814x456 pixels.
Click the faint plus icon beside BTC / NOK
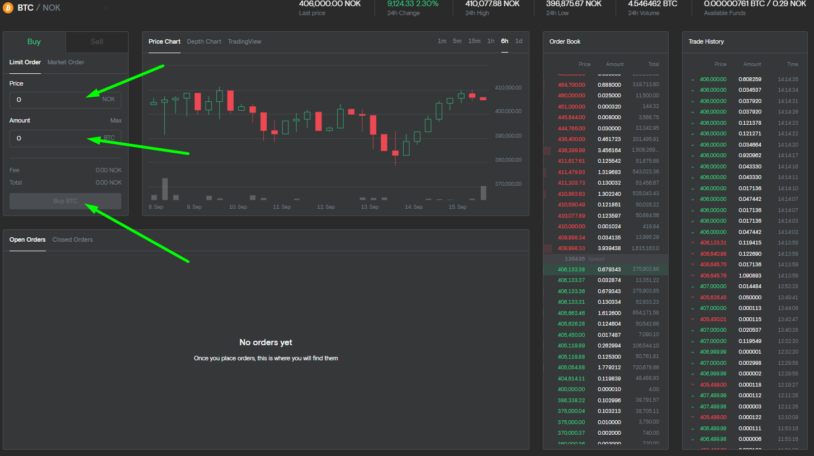[106, 8]
